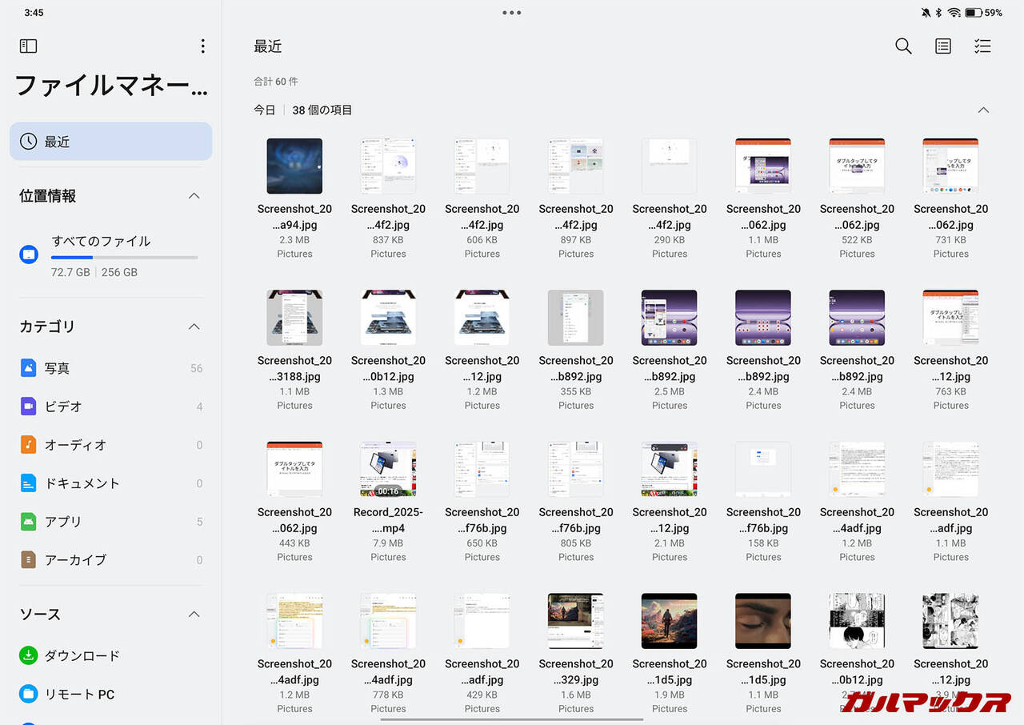Click the search magnifier icon
1024x725 pixels.
903,46
